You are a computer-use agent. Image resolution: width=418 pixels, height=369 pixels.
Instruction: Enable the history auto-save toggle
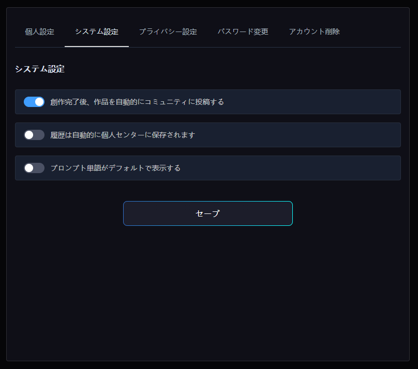[34, 135]
